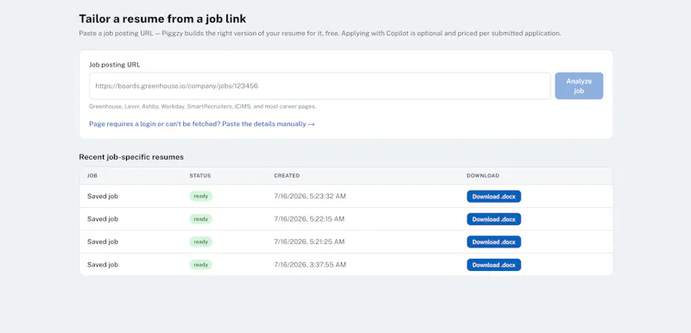Download .docx for the 5:22:15 AM resume
The width and height of the screenshot is (691, 333).
pyautogui.click(x=493, y=219)
